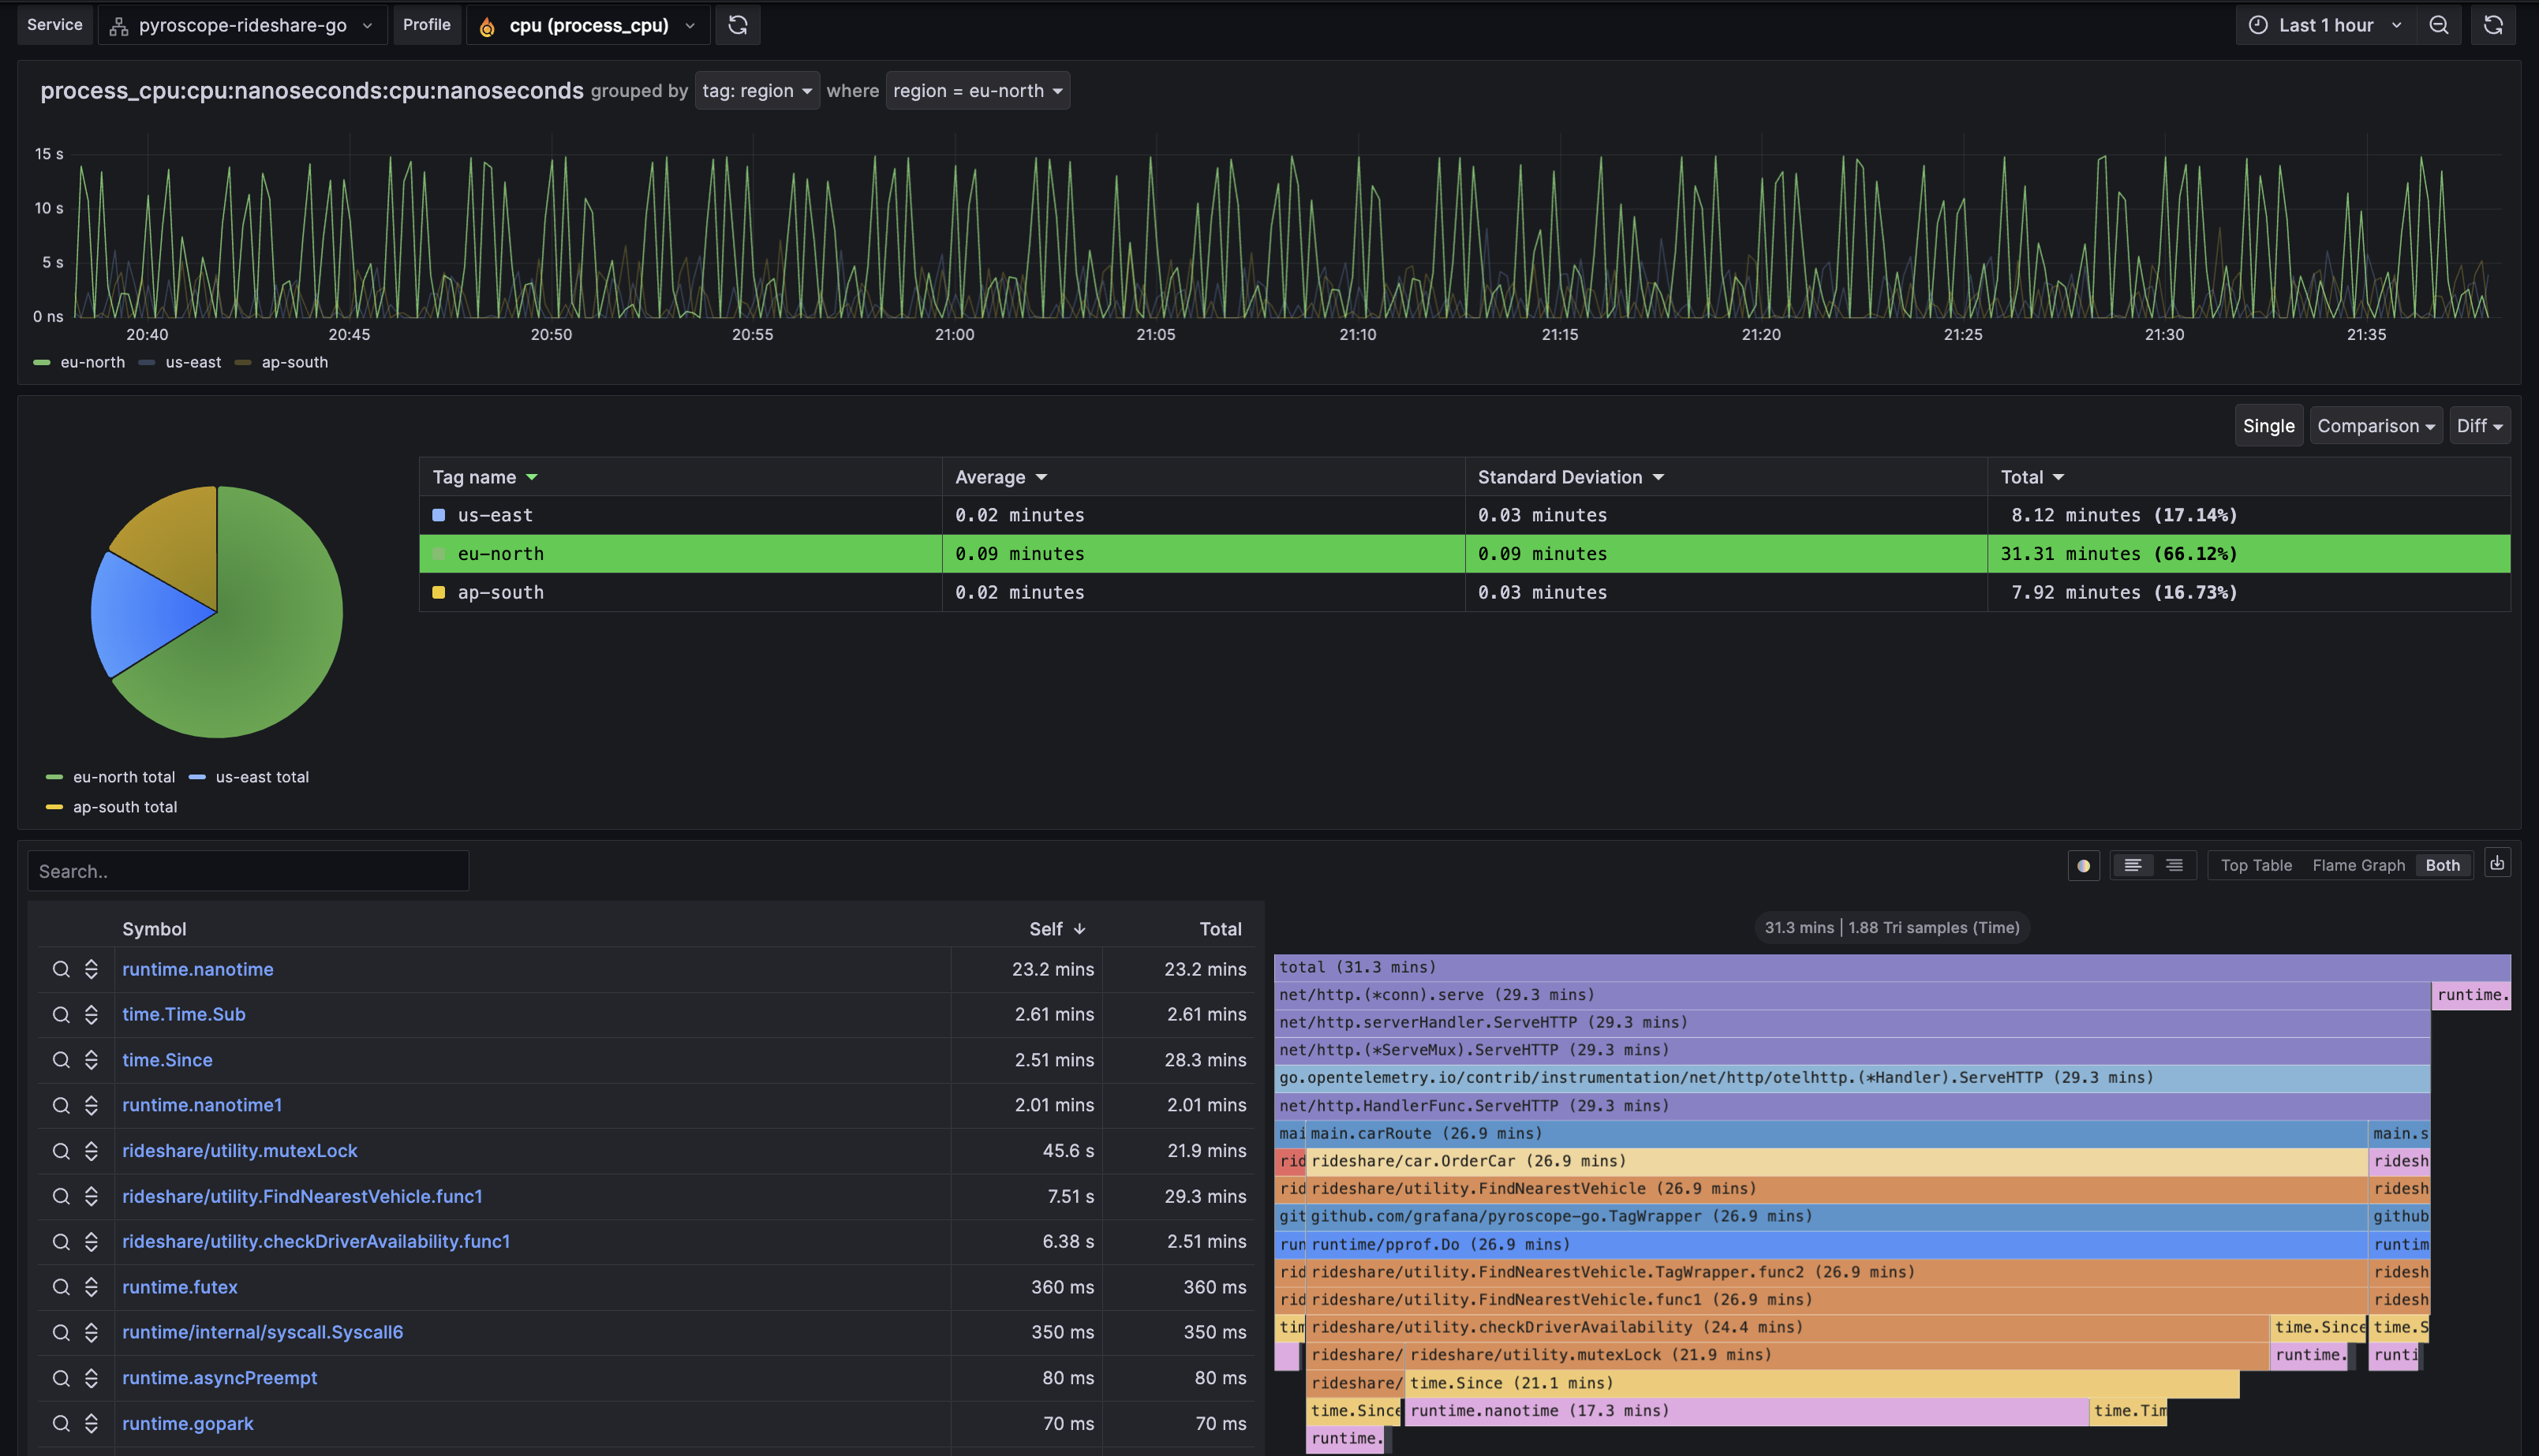Expand the tag: region group-by dropdown
Viewport: 2539px width, 1456px height.
[756, 91]
